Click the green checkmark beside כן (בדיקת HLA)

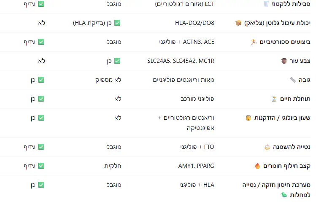pyautogui.click(x=117, y=23)
